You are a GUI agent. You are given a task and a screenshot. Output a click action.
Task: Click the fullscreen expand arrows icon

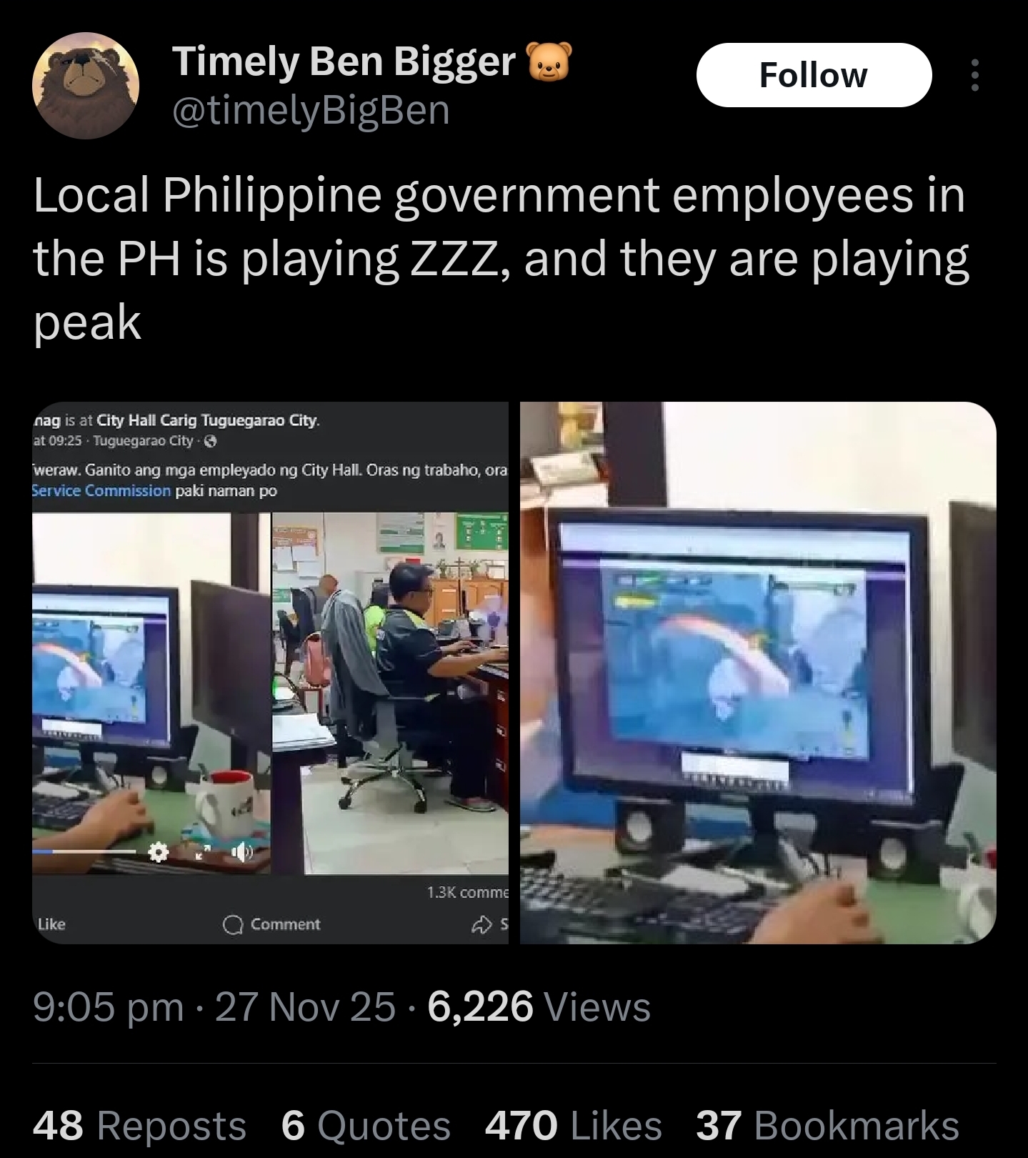[x=204, y=851]
